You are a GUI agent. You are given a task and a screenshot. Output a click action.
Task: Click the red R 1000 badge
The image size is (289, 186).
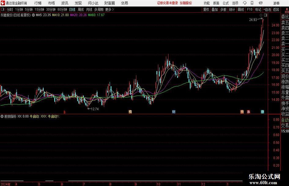[x=287, y=10]
